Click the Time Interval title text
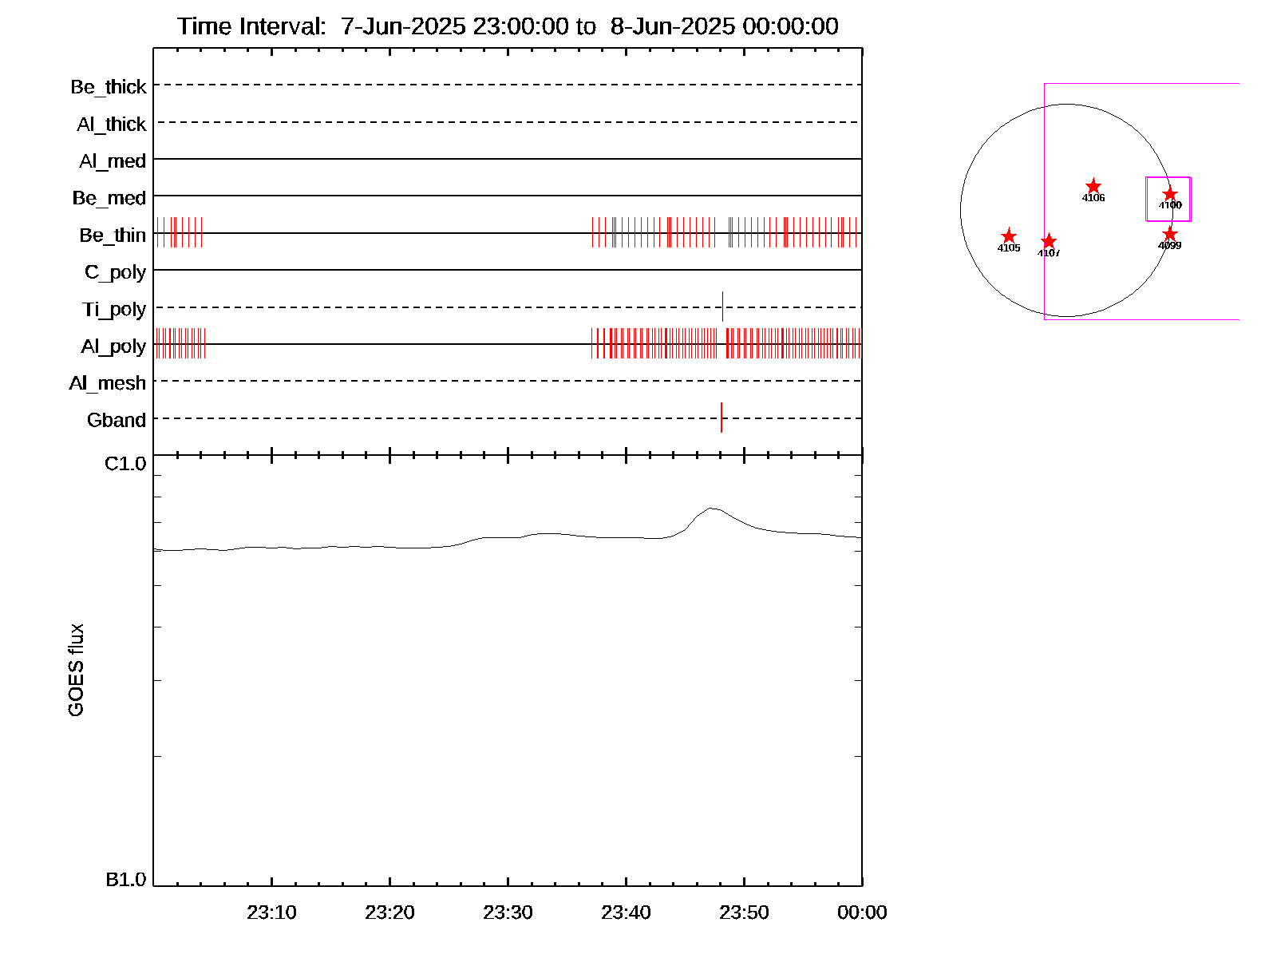The height and width of the screenshot is (958, 1277). 508,26
